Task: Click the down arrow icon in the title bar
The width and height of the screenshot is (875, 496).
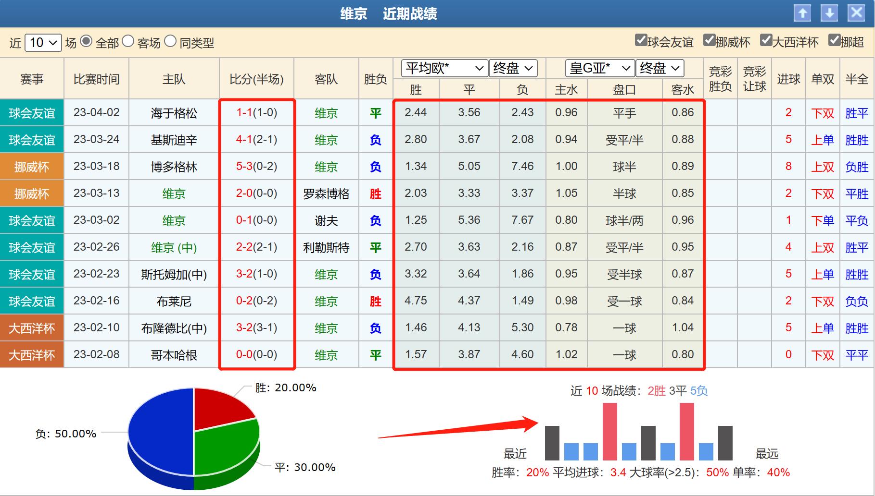Action: (828, 13)
